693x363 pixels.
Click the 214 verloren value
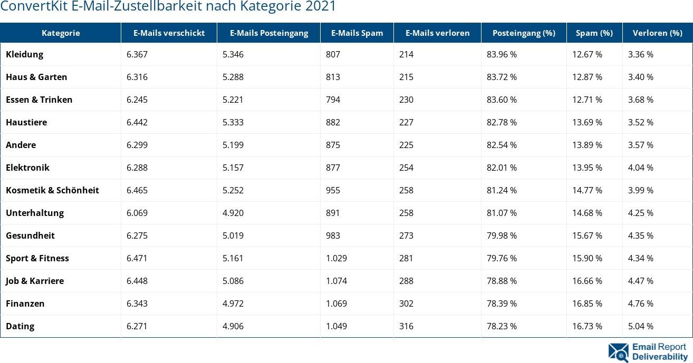(406, 54)
